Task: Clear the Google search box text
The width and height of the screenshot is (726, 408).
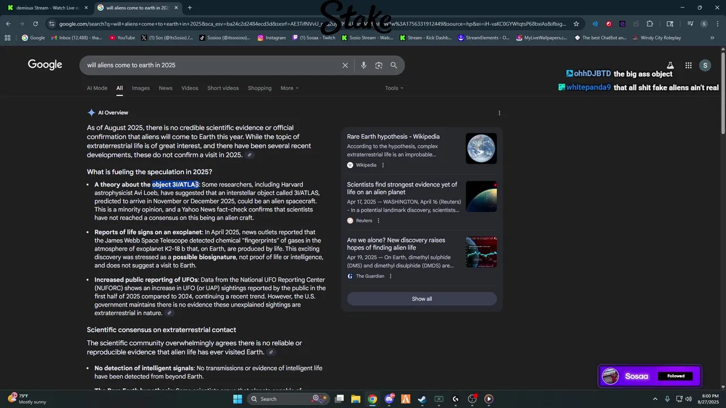Action: (345, 65)
